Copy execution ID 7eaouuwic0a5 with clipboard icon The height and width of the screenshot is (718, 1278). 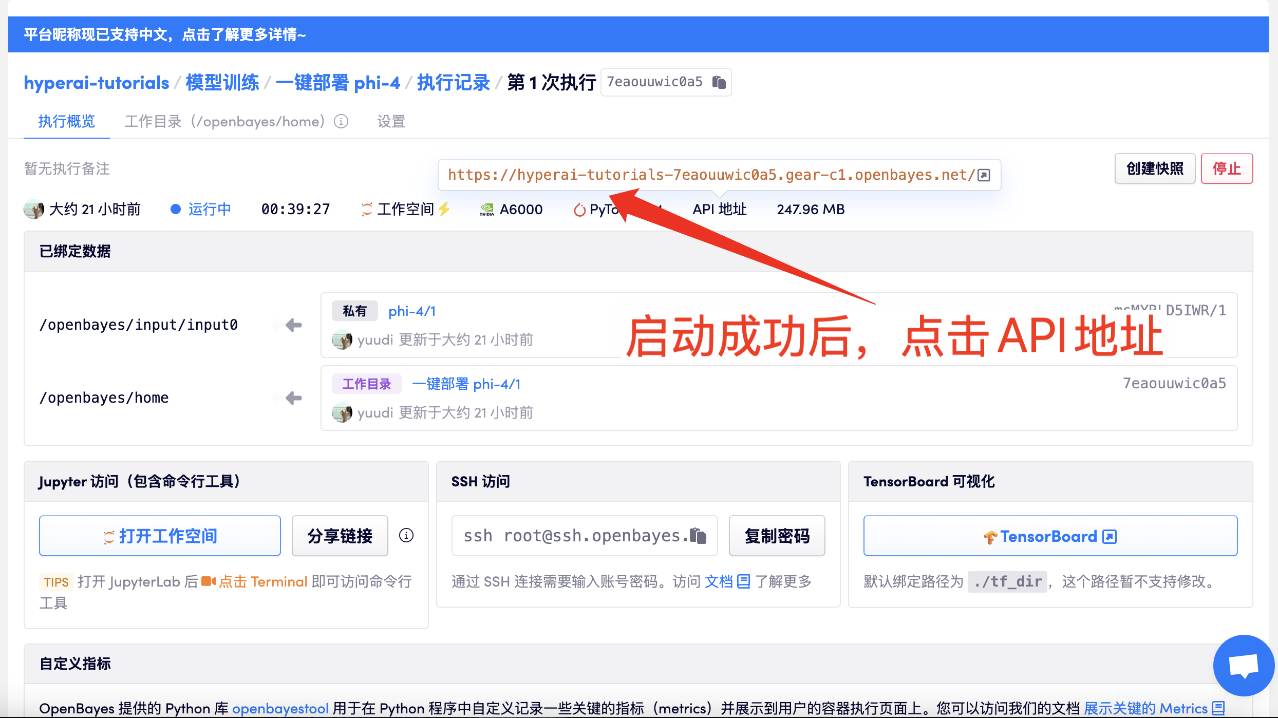point(719,82)
